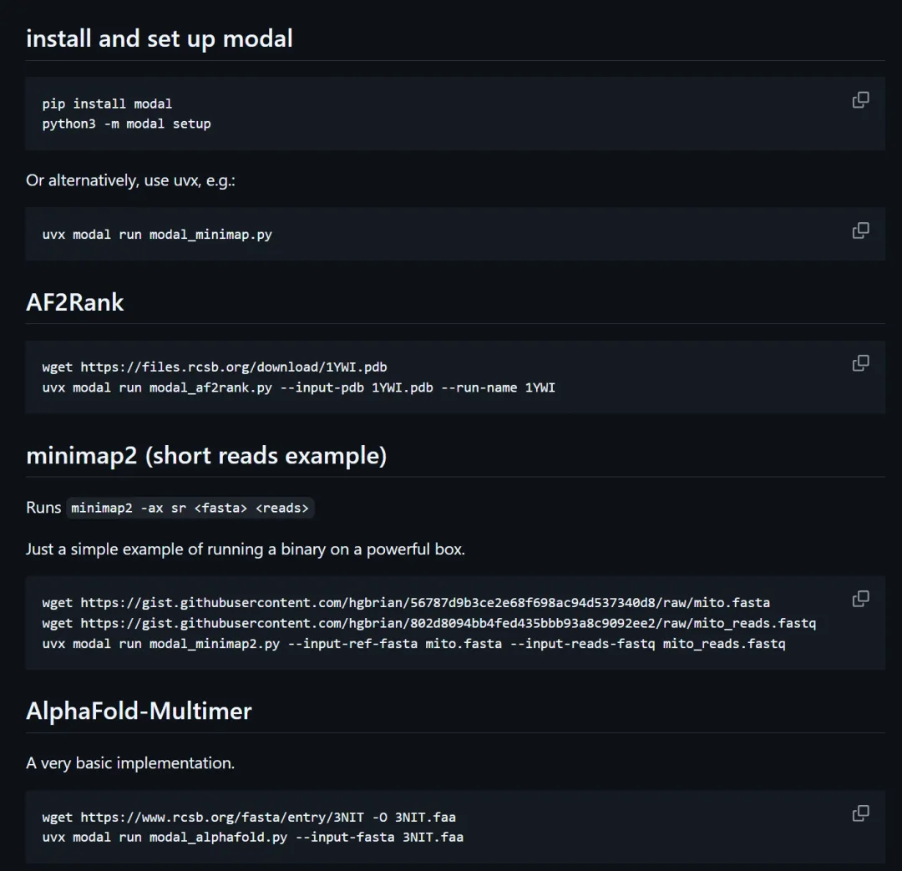Click the "python3 -m modal setup" line
The height and width of the screenshot is (871, 902).
click(x=126, y=124)
